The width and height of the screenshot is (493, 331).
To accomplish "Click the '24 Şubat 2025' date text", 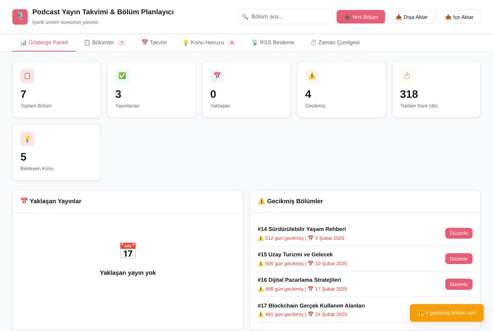I will [331, 315].
